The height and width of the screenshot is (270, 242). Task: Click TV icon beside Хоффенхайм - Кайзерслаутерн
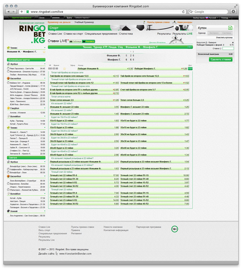click(8, 169)
